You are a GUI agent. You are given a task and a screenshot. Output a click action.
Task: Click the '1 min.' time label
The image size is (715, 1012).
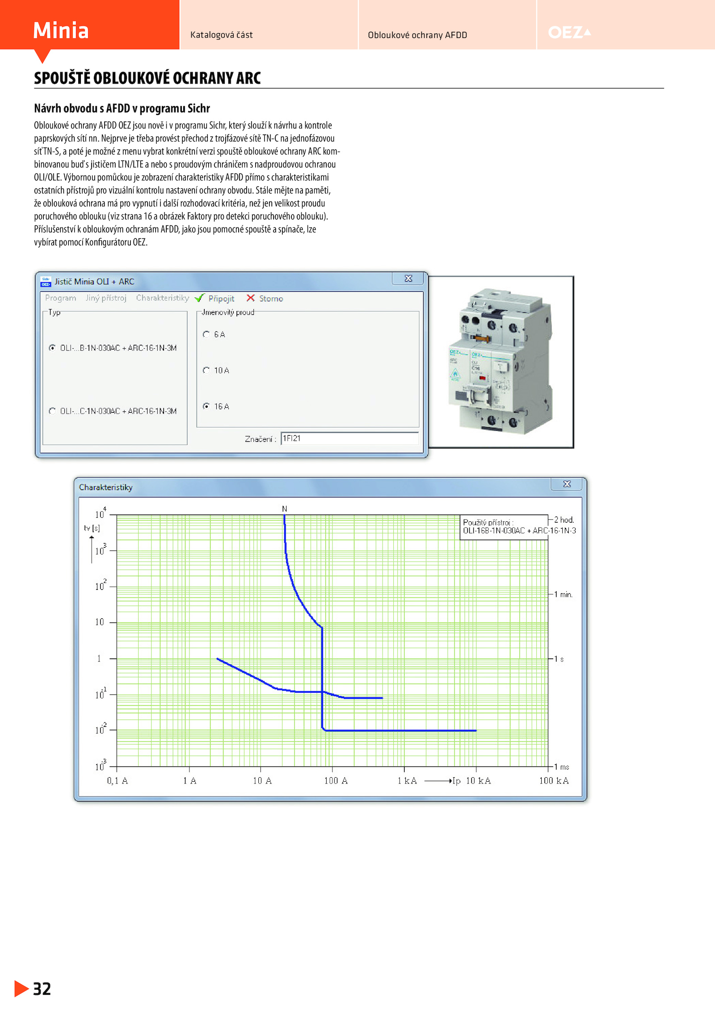pyautogui.click(x=563, y=594)
